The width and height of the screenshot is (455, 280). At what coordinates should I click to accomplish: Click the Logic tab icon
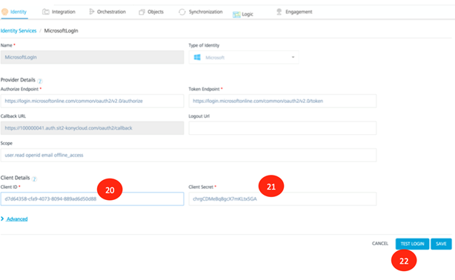tap(236, 15)
